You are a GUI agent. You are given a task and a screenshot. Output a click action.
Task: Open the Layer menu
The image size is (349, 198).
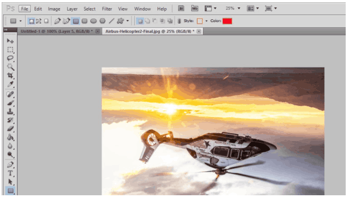(x=72, y=9)
